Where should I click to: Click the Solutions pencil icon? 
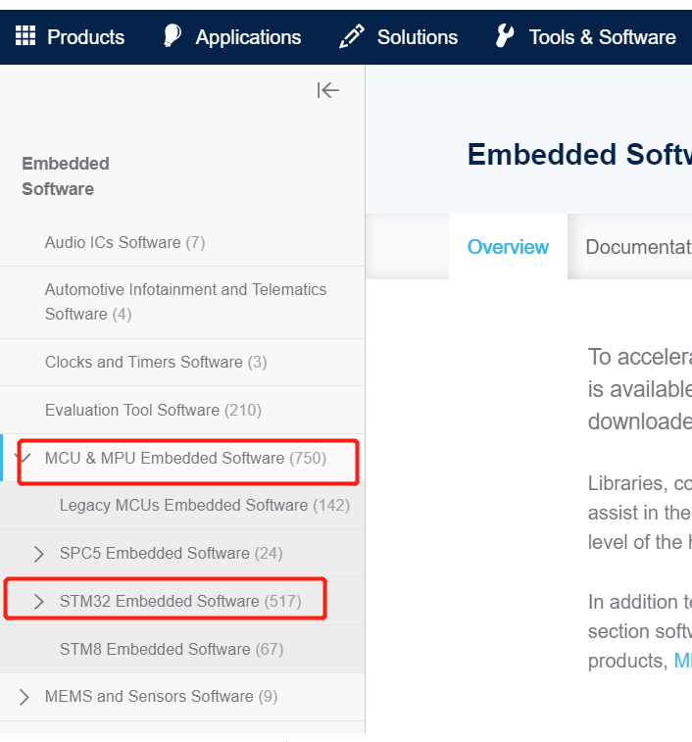[352, 36]
